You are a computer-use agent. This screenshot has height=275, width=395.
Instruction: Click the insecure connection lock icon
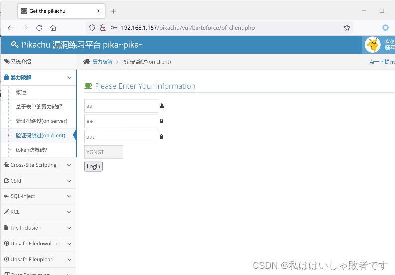point(103,28)
